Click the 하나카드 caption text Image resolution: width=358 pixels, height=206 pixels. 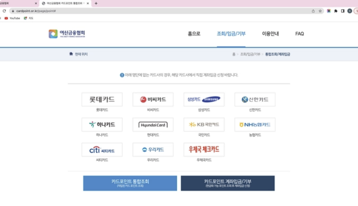point(102,135)
